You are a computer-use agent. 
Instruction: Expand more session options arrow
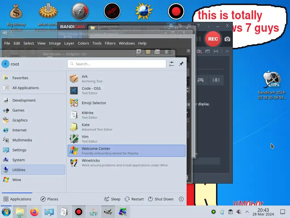(181, 199)
